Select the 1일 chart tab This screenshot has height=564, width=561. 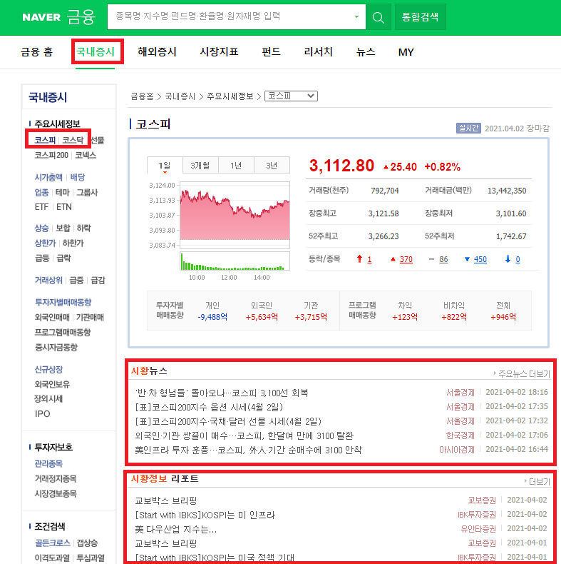coord(165,166)
